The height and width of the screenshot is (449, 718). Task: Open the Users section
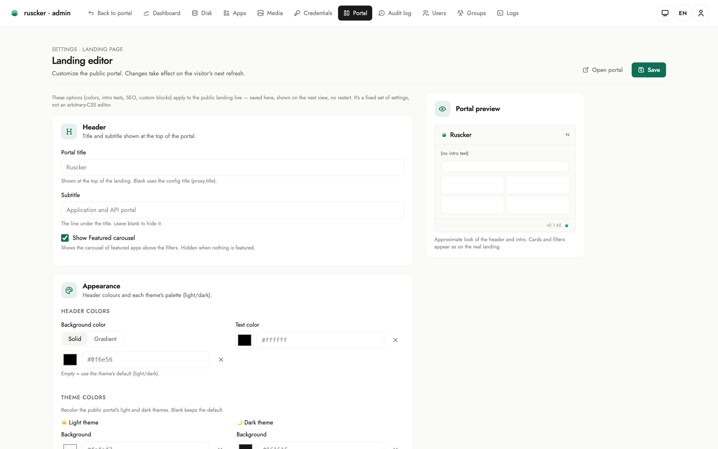434,13
